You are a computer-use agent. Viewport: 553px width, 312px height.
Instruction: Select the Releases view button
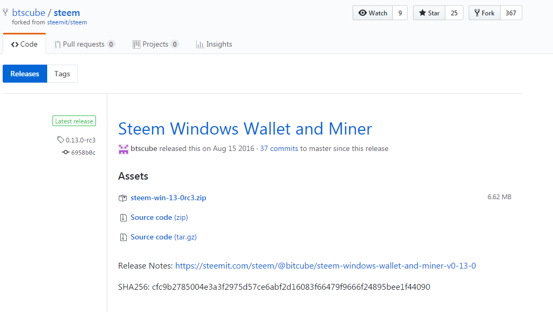25,74
